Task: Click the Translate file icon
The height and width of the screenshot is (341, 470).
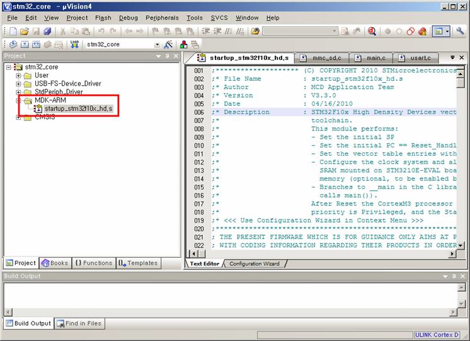Action: (13, 44)
